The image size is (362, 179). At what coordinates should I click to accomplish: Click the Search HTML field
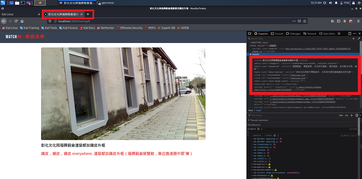[x=299, y=39]
